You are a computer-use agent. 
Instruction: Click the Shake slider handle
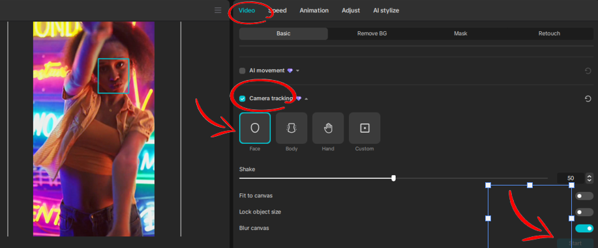(394, 178)
